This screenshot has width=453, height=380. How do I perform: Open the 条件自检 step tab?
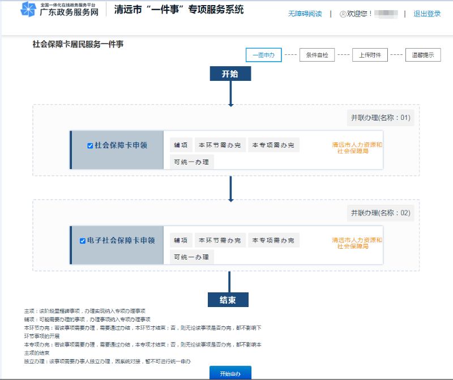pos(317,55)
